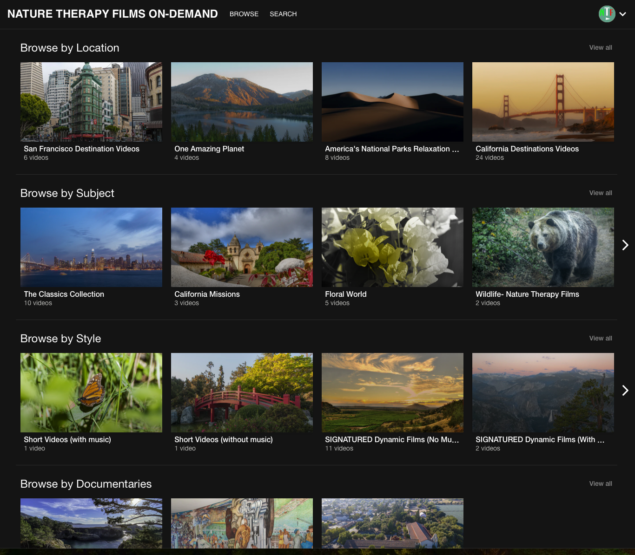Screen dimensions: 635x555
Task: Expand the account dropdown chevron
Action: point(622,14)
